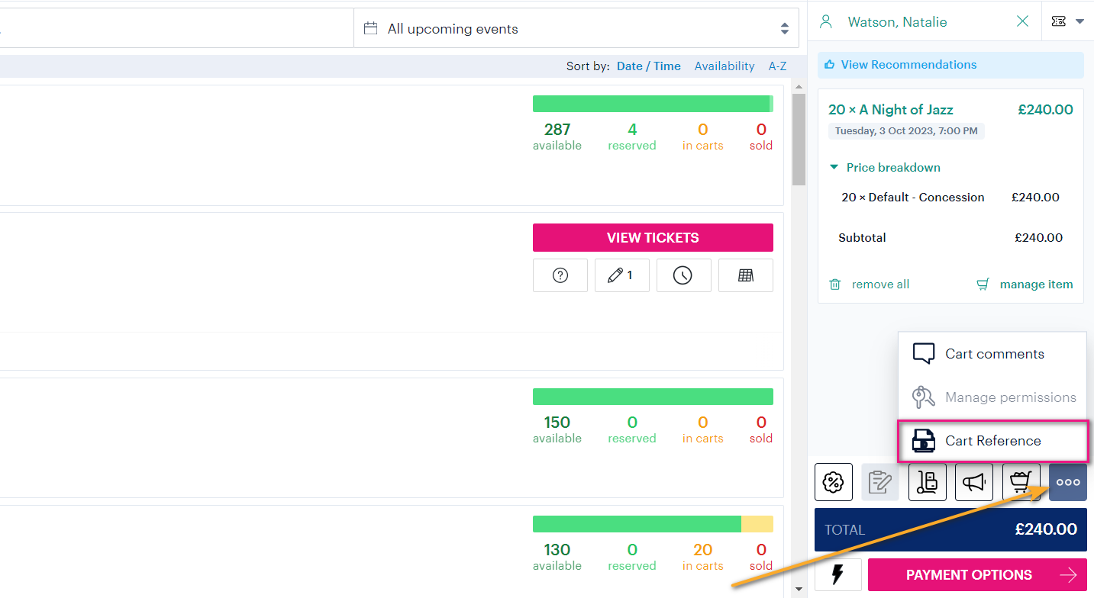
Task: Click the delivery trolley icon near the total
Action: click(927, 481)
